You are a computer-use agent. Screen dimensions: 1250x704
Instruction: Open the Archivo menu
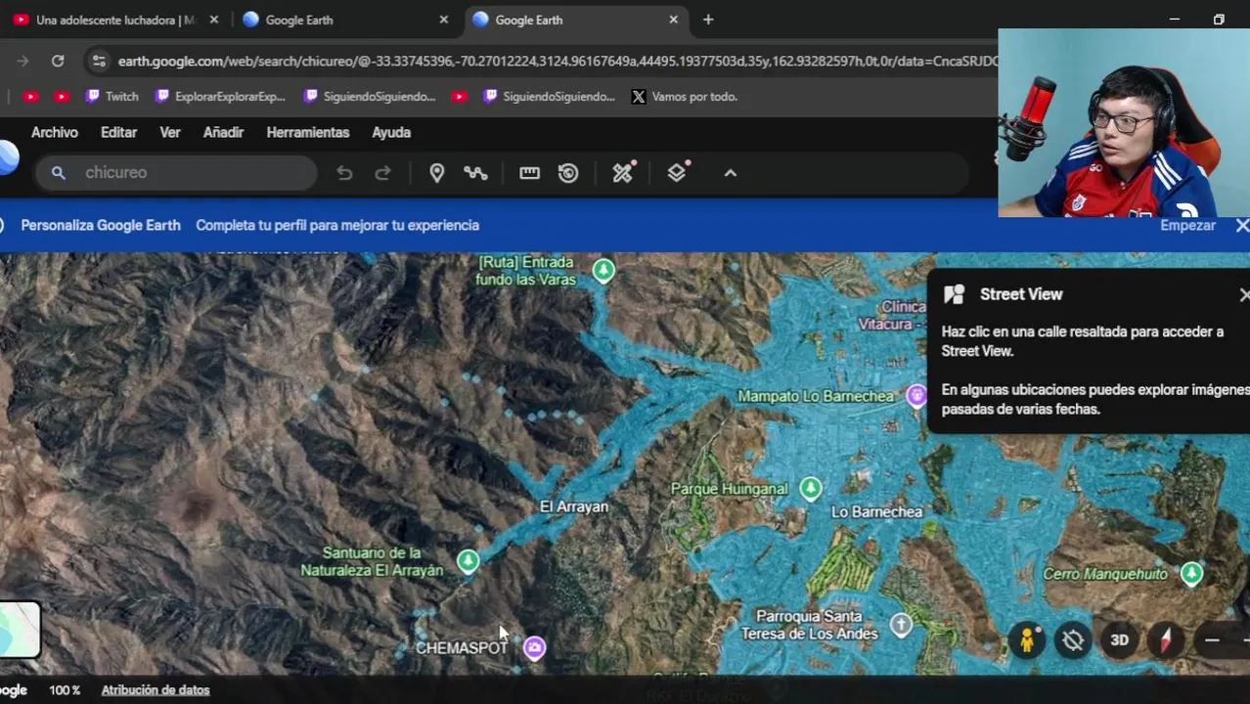tap(55, 132)
